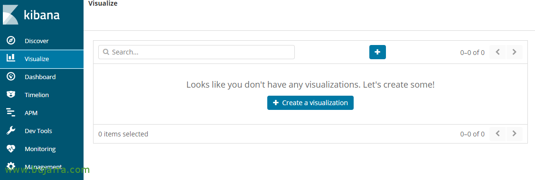535x180 pixels.
Task: Go to previous page in top pagination
Action: [498, 52]
